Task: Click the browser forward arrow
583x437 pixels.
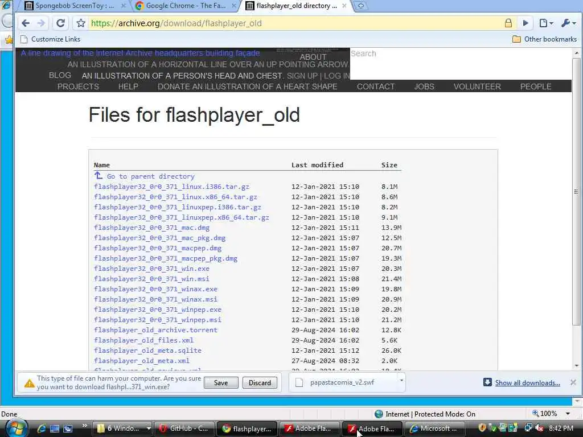Action: click(41, 23)
